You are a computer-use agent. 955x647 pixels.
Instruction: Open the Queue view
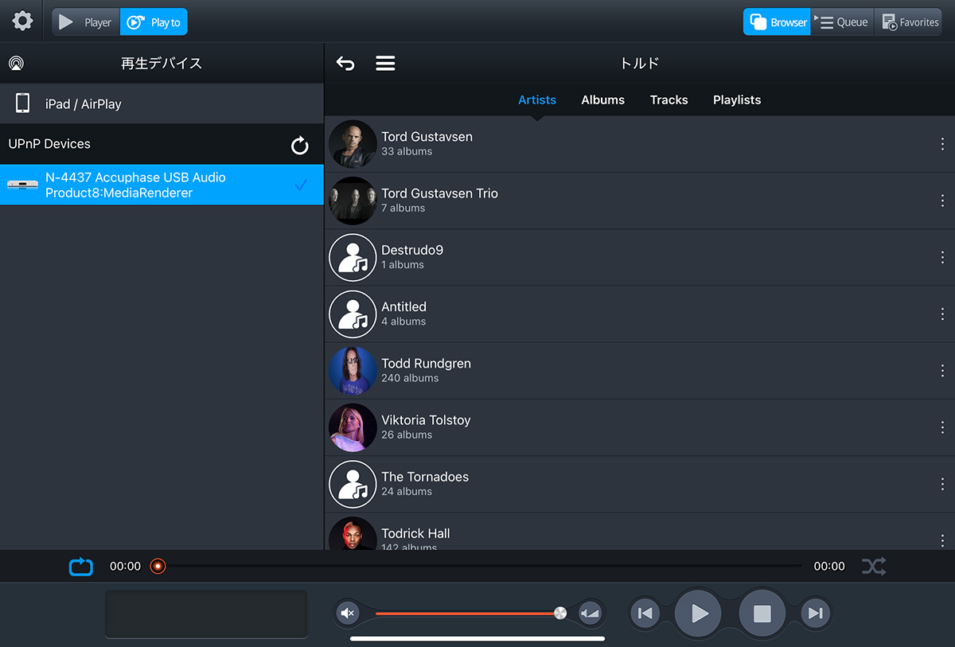(x=843, y=22)
